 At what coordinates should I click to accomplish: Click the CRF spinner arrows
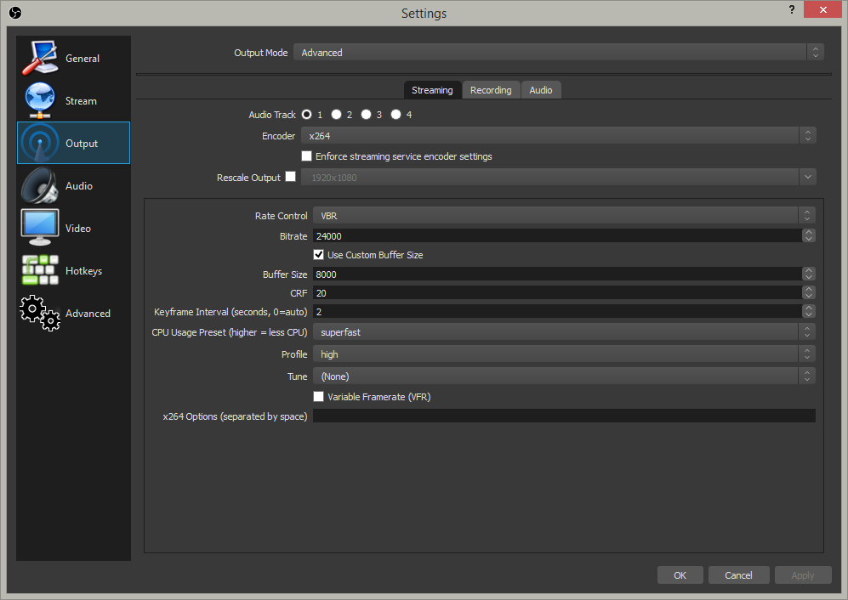(809, 292)
